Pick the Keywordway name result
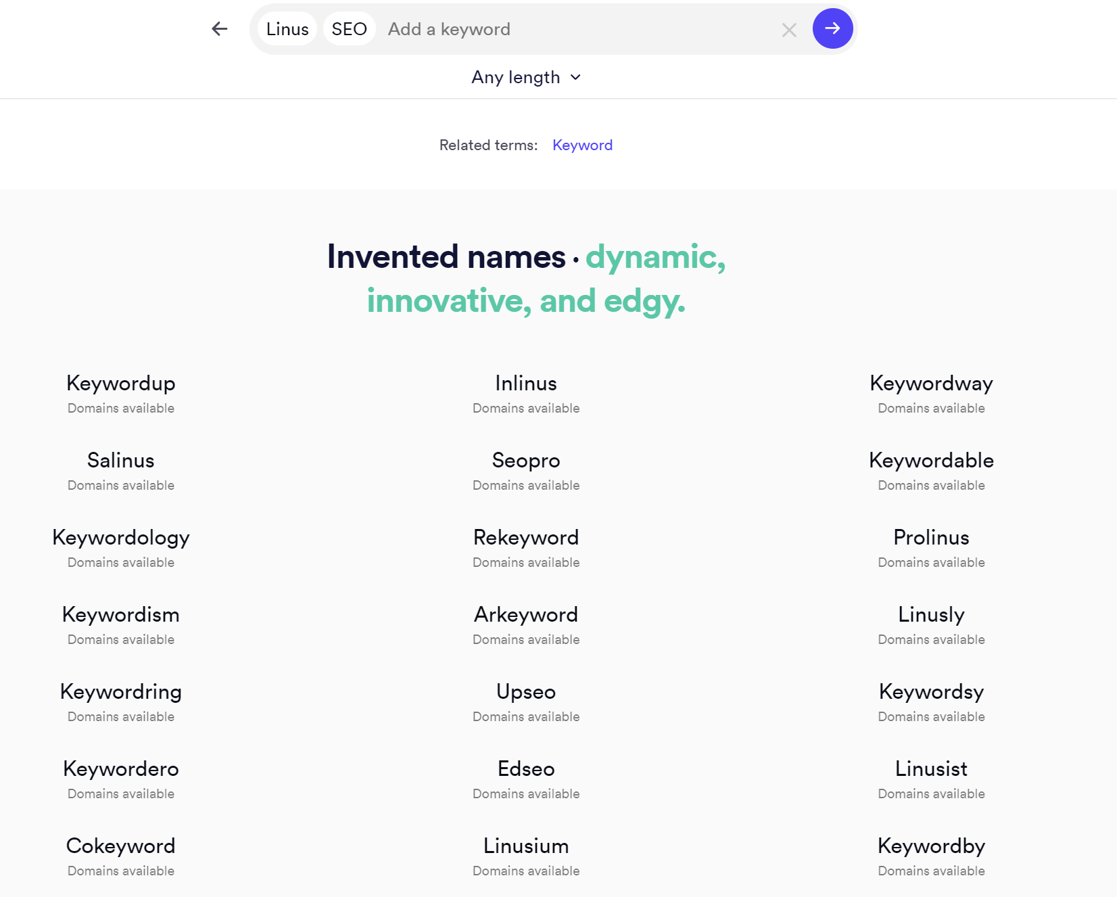 931,384
